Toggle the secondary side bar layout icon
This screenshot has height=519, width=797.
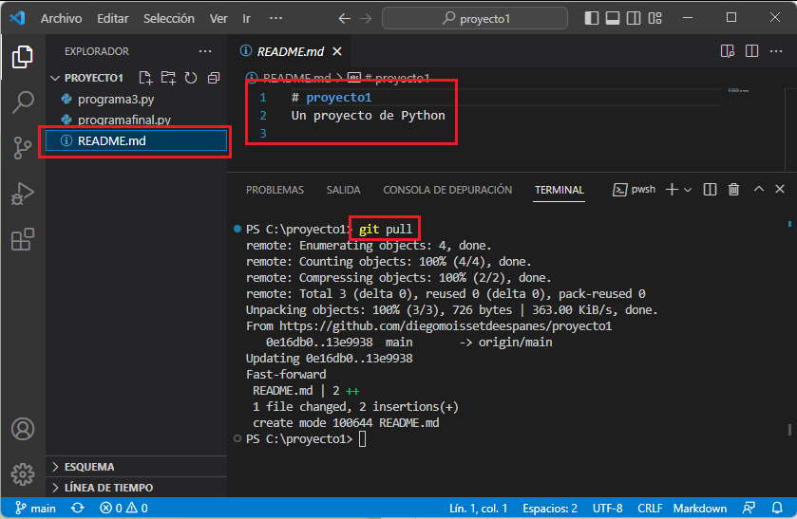coord(634,18)
